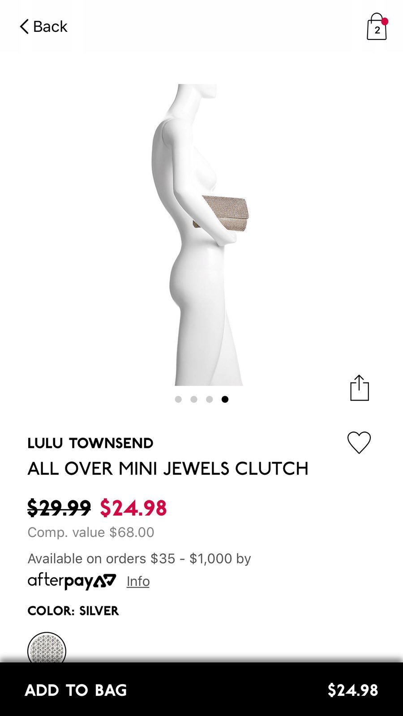Screen dimensions: 403x716
Task: Show the first product photo dot
Action: pos(178,399)
